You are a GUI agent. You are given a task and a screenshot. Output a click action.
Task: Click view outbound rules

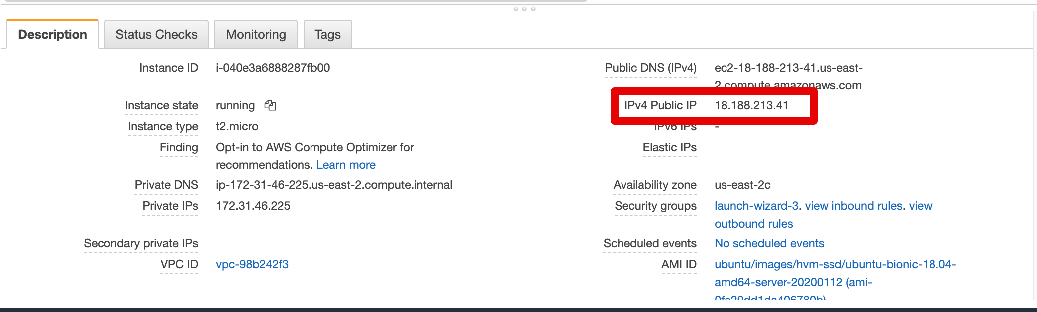click(753, 224)
